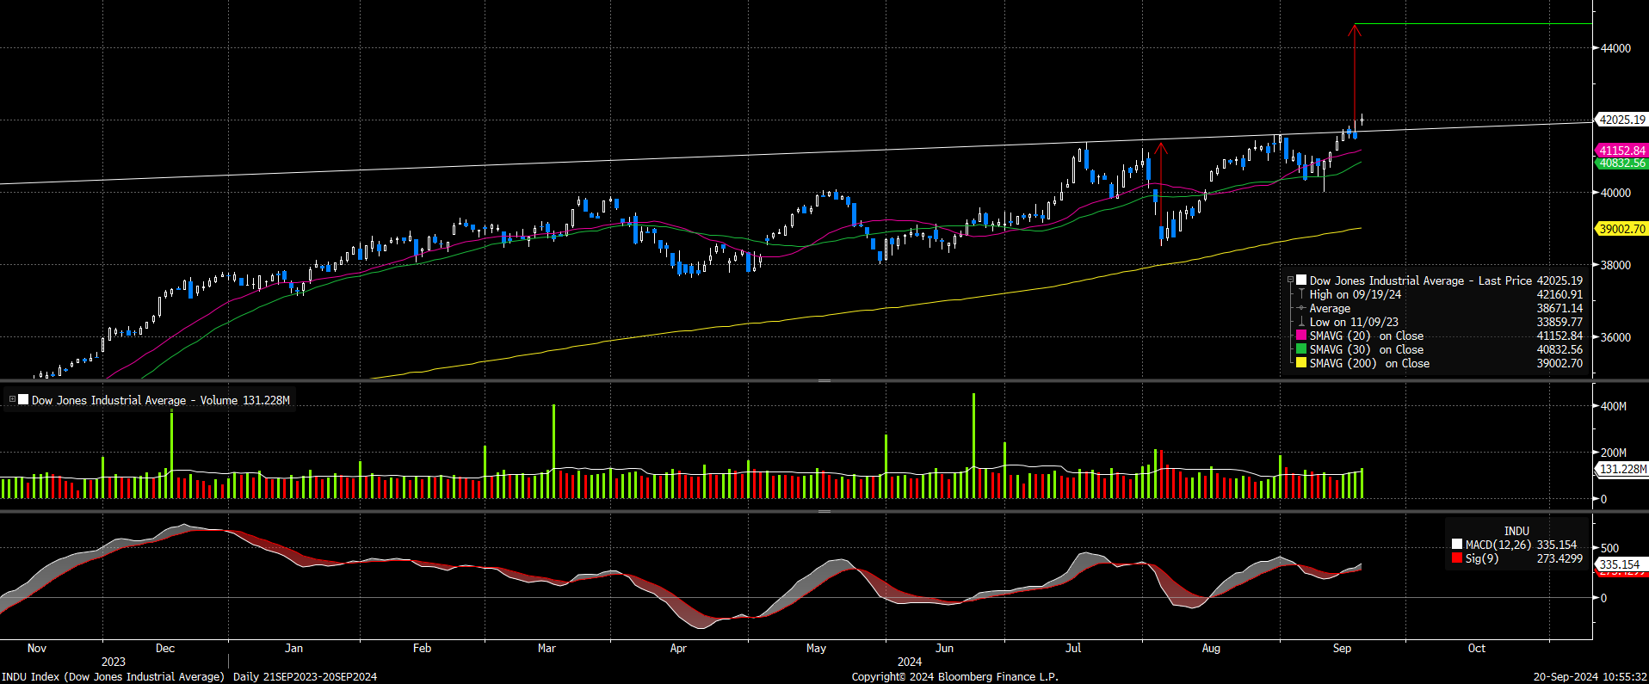Click the white 335.154 MACD axis tag
Viewport: 1649px width, 684px height.
(1620, 564)
